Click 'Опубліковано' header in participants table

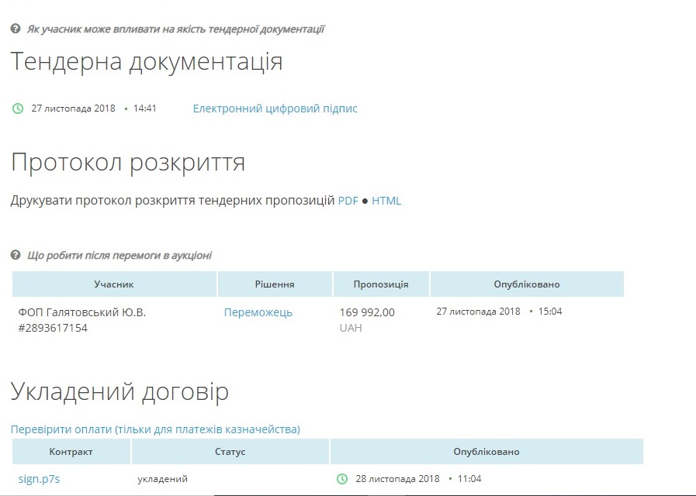[527, 284]
